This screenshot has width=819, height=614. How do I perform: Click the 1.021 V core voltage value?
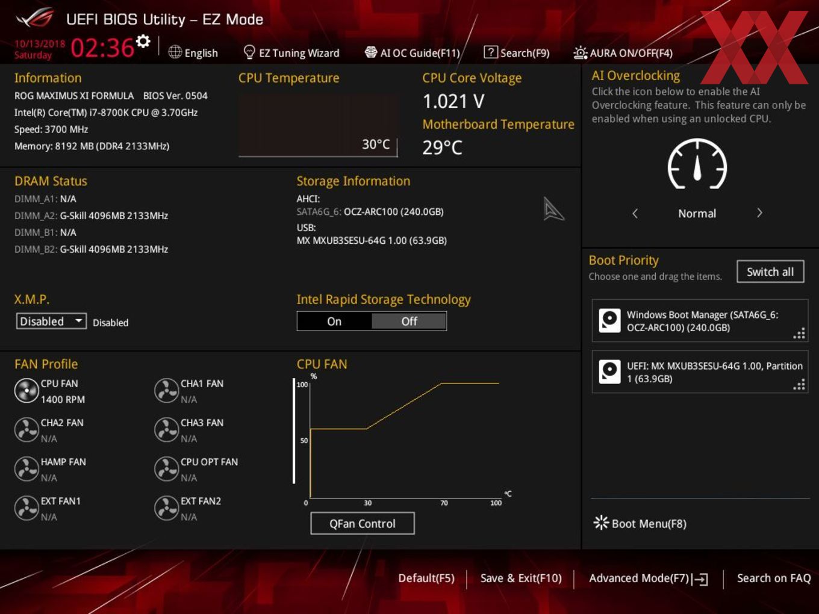(453, 101)
